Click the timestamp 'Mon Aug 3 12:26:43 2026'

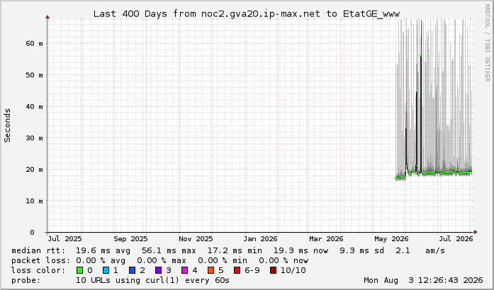click(423, 280)
